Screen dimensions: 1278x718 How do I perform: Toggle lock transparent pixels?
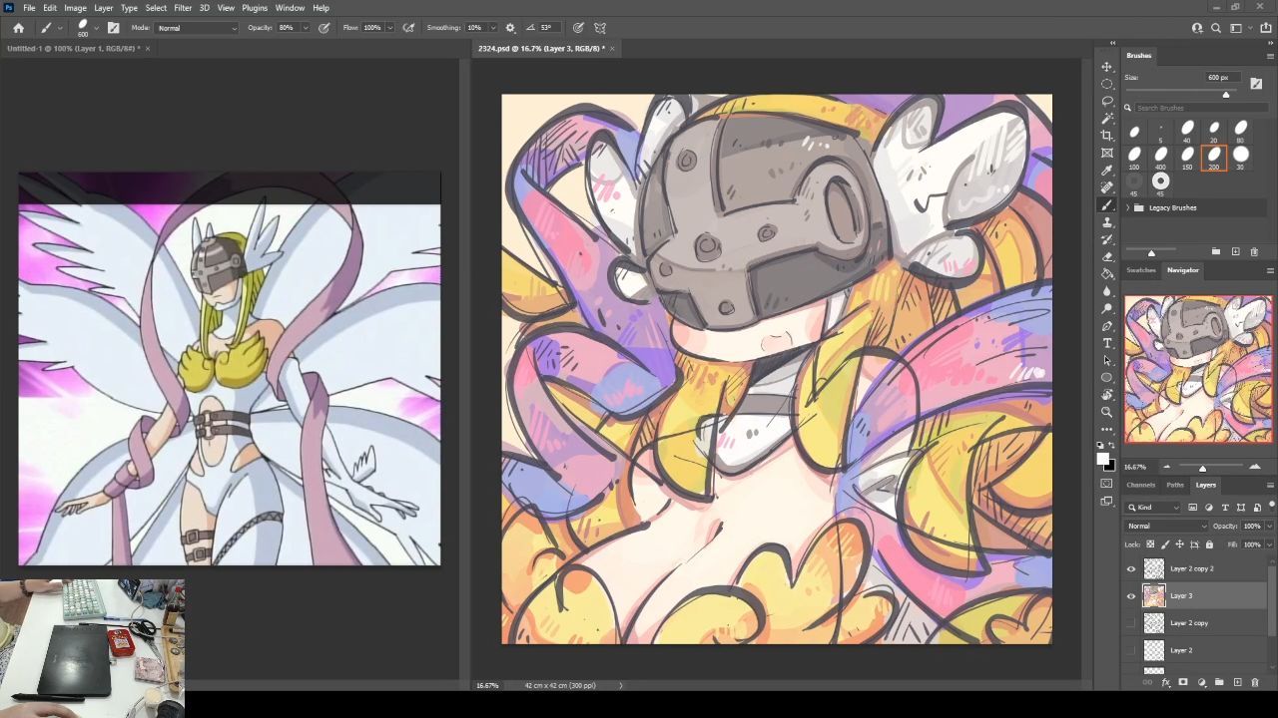pyautogui.click(x=1150, y=544)
